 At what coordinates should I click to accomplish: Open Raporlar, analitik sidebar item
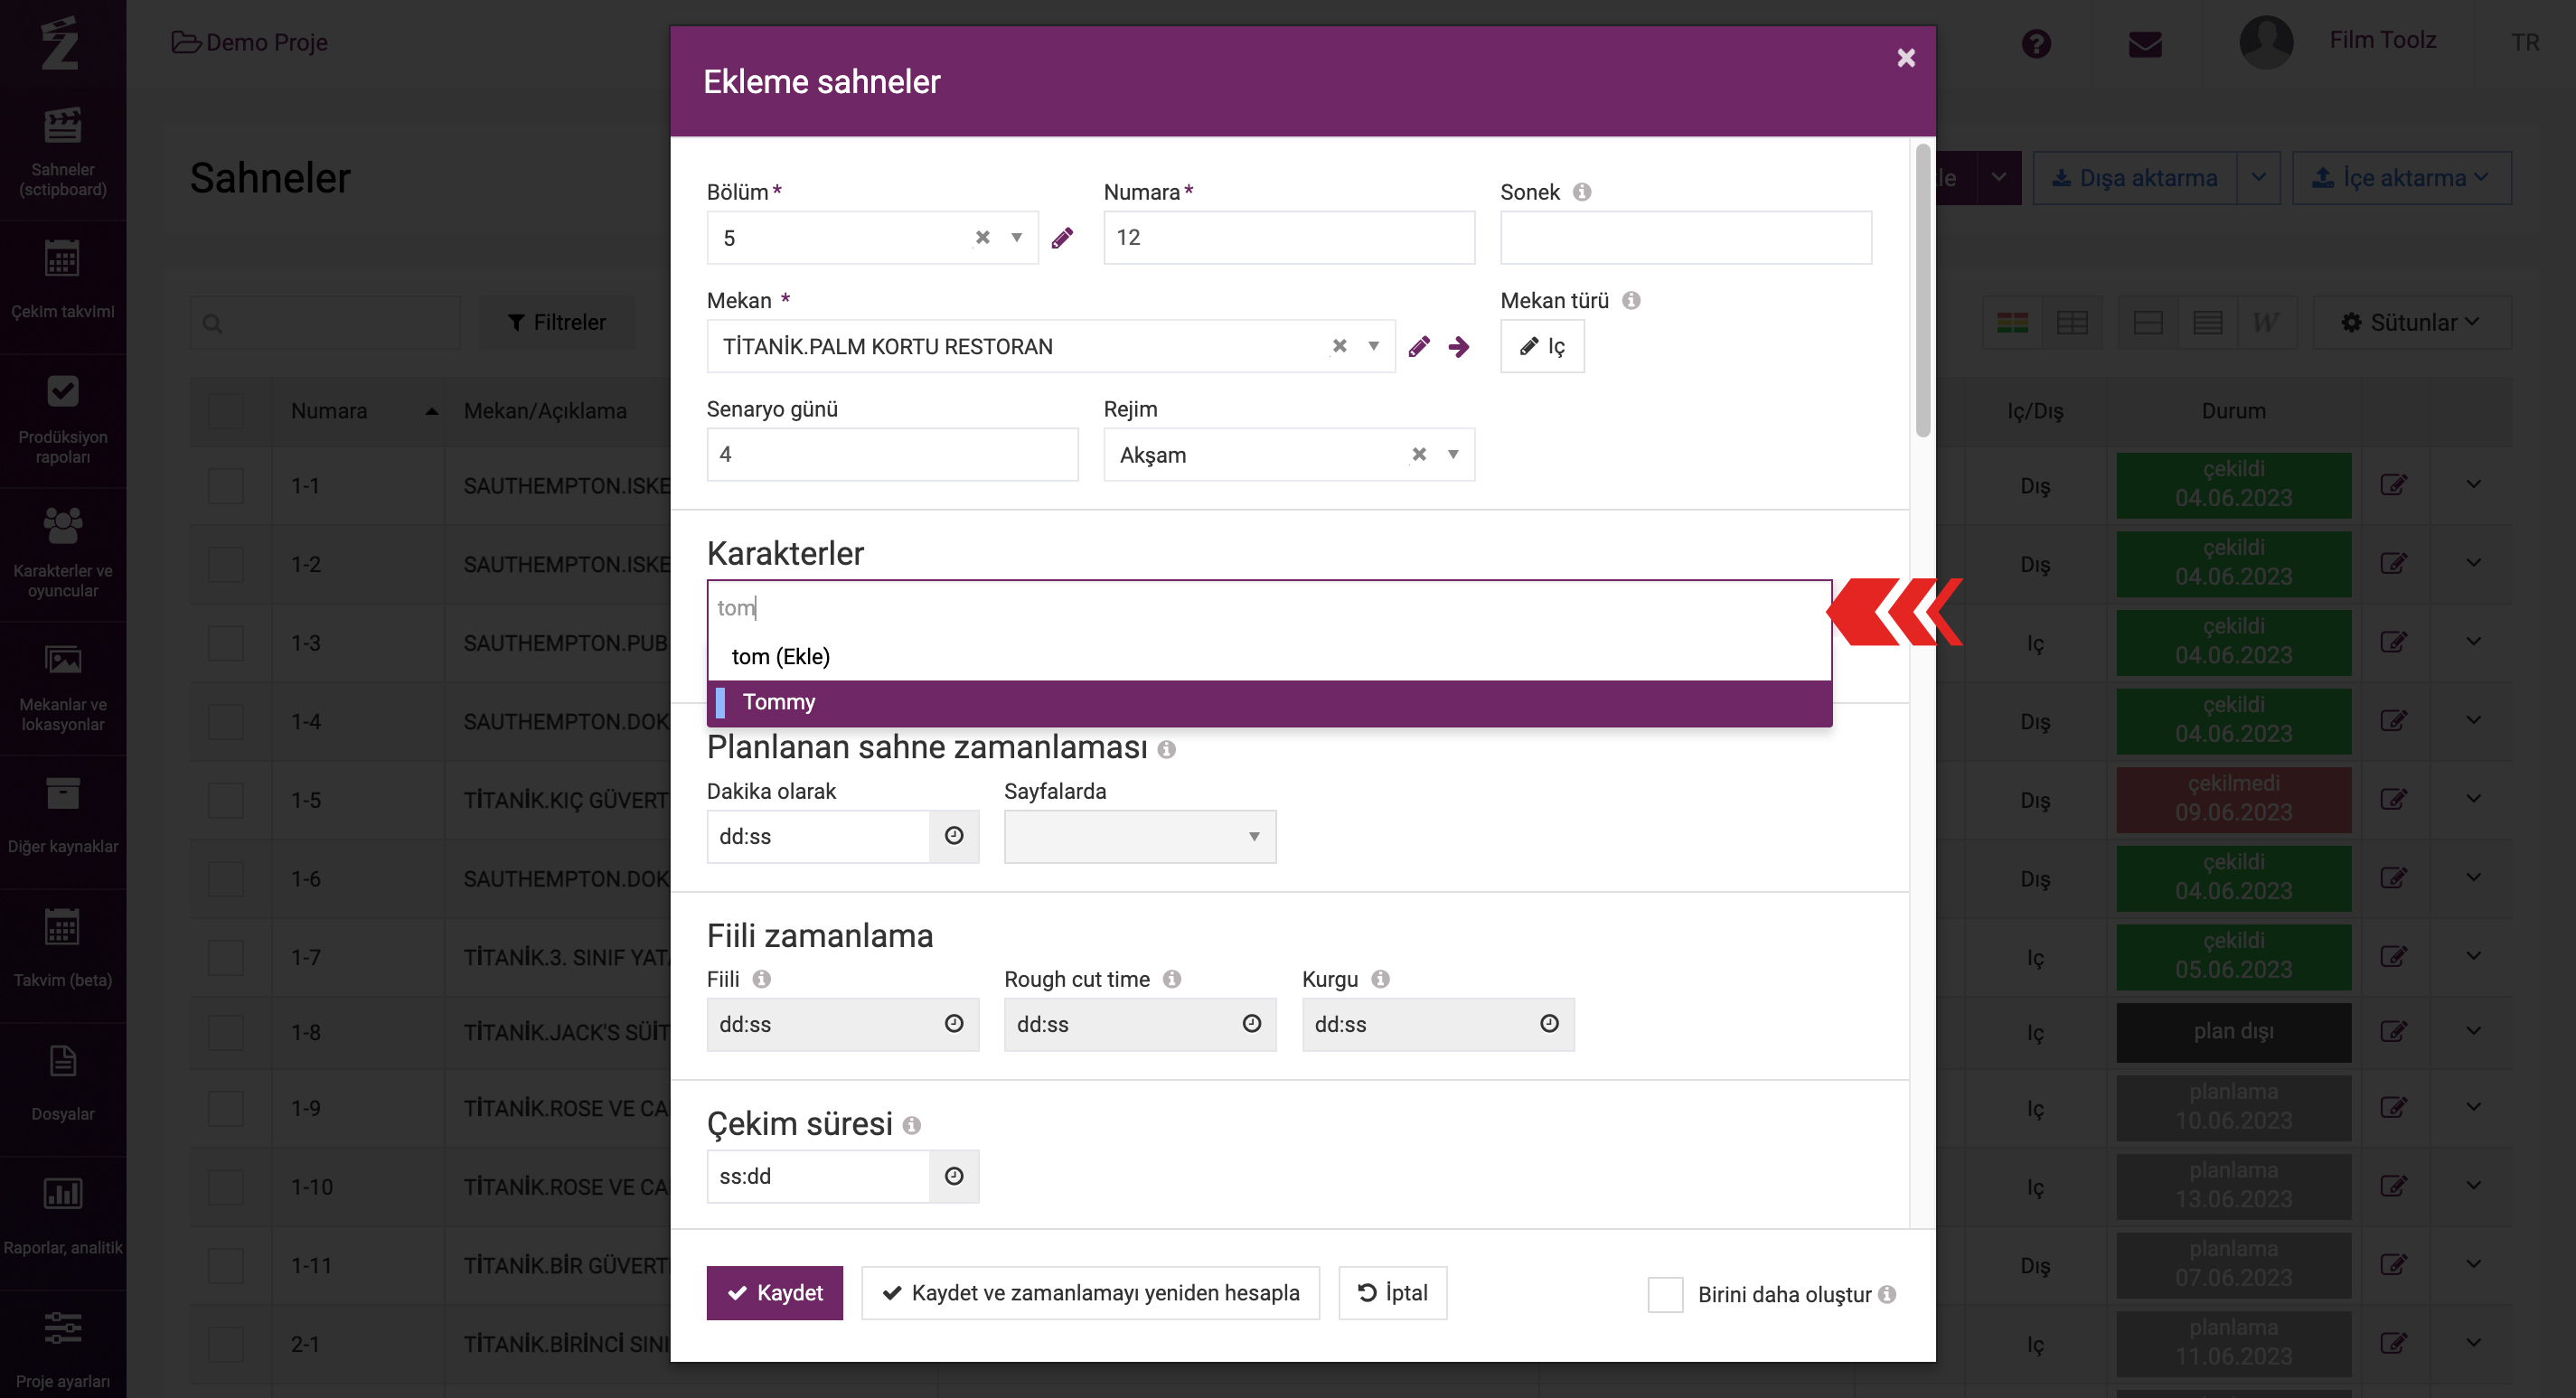[63, 1218]
